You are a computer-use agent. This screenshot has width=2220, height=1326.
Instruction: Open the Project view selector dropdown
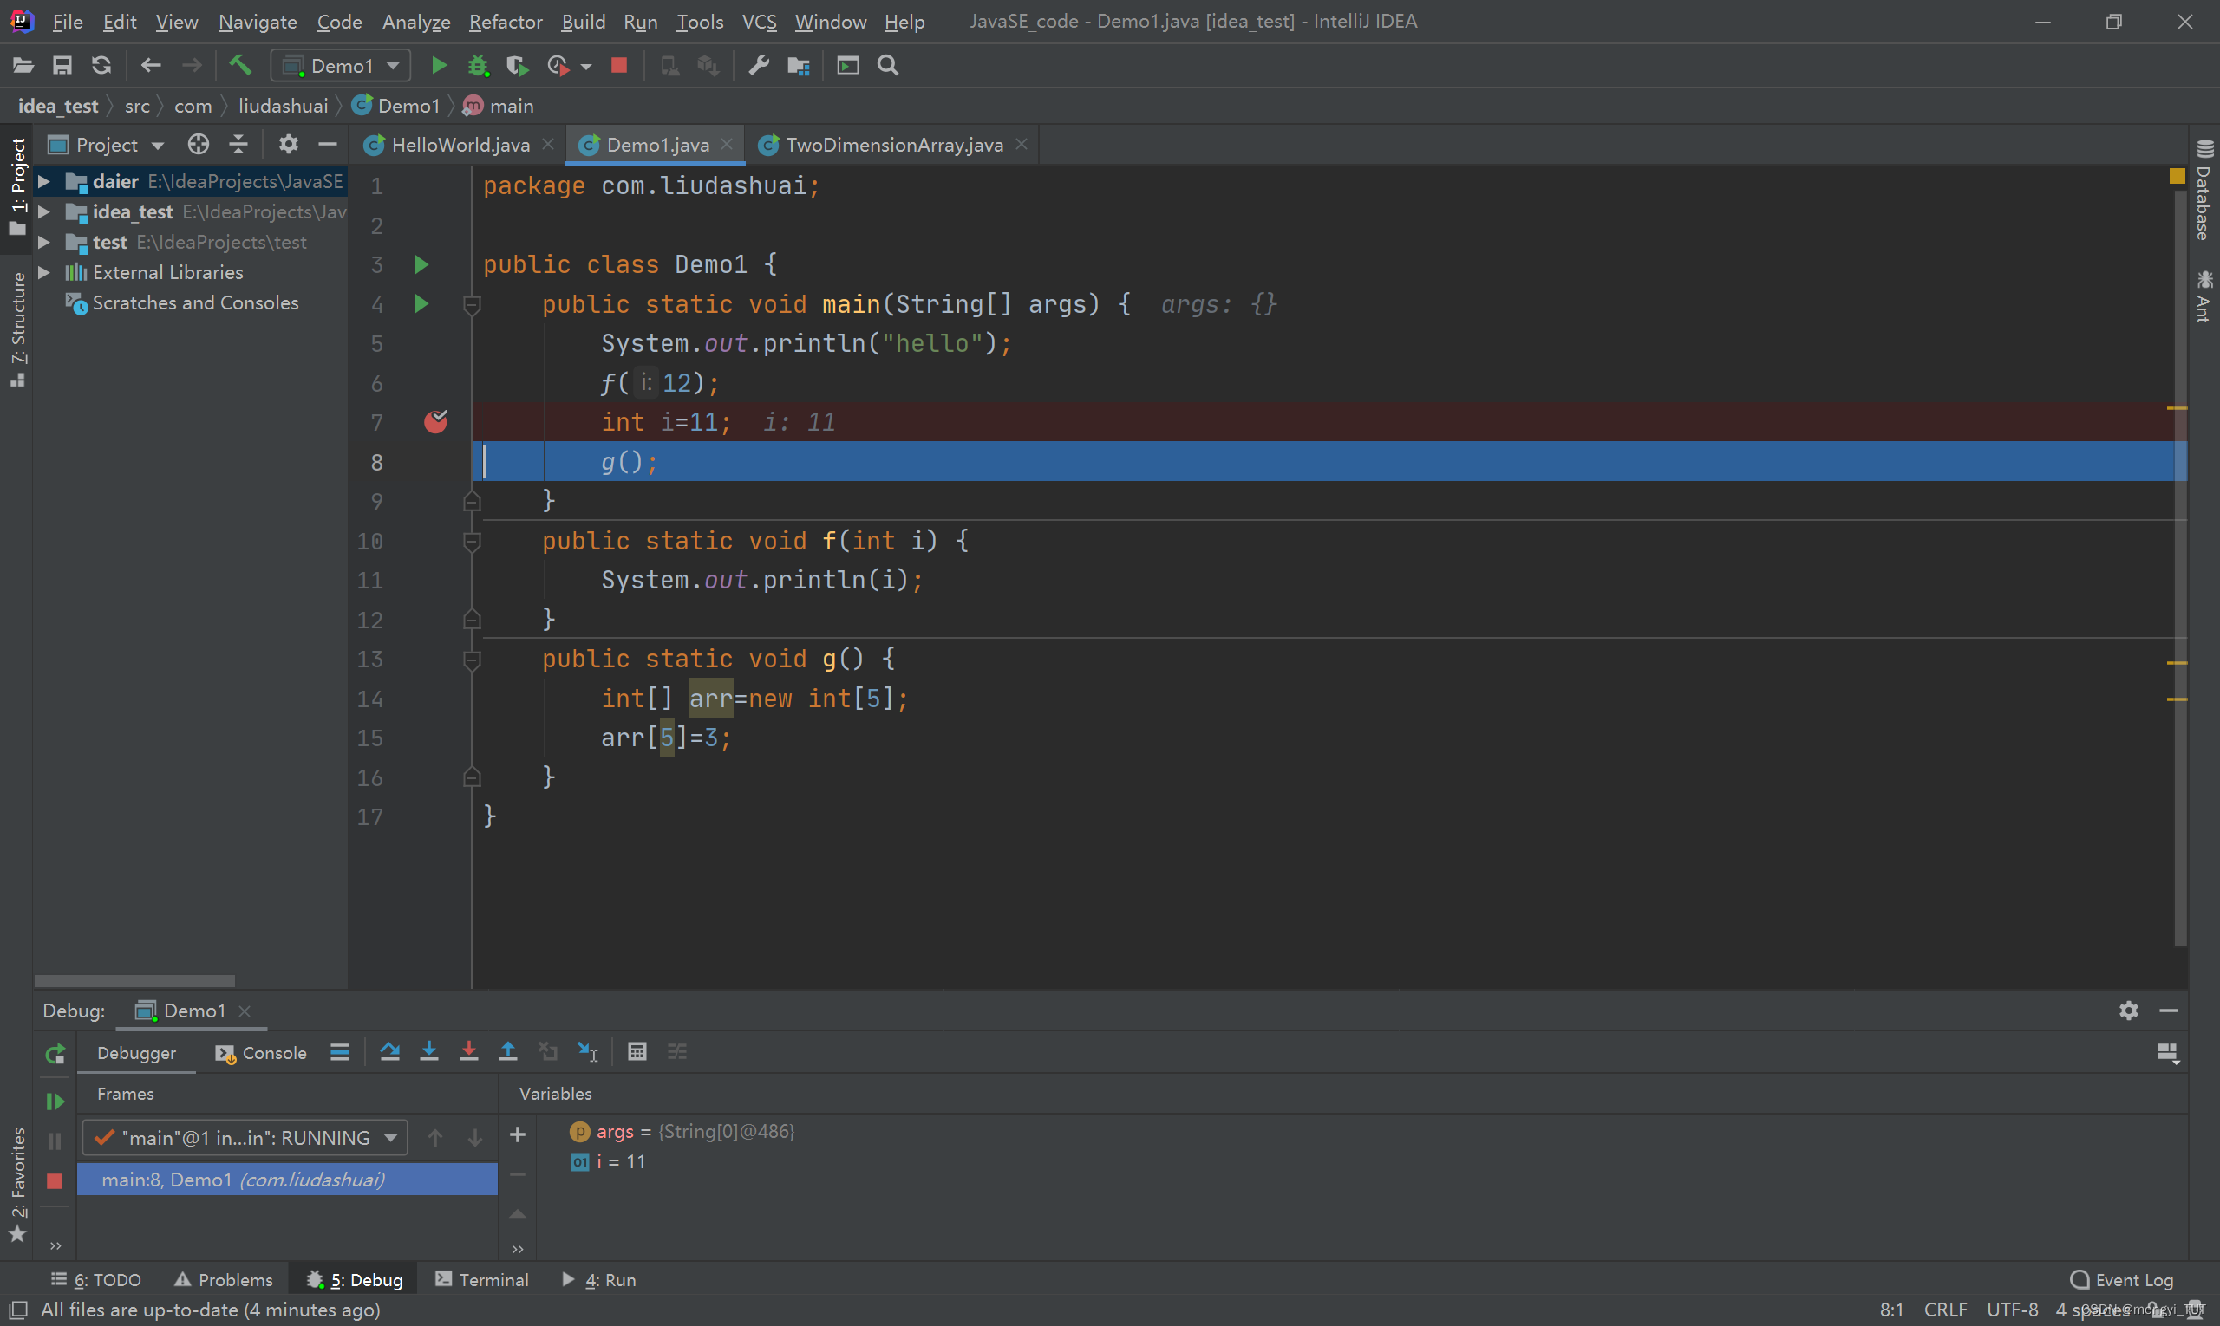pos(107,144)
